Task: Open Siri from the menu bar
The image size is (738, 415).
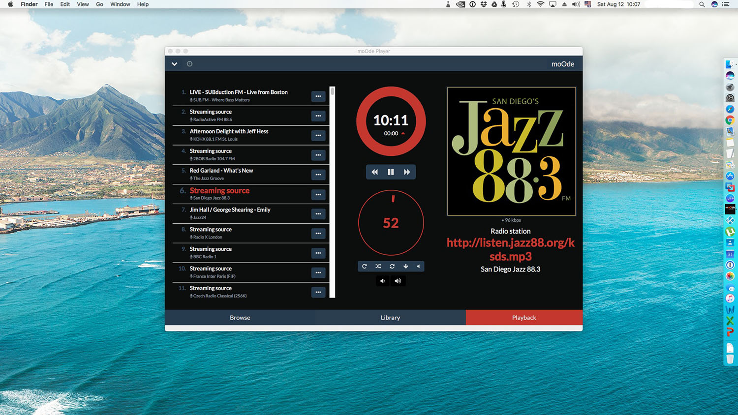Action: 714,4
